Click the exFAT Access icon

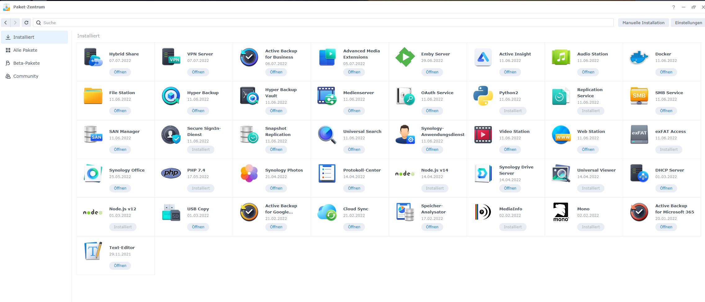tap(639, 134)
